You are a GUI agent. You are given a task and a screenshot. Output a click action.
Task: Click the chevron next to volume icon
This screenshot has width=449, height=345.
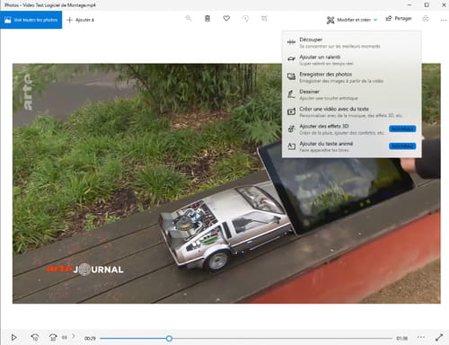(74, 336)
